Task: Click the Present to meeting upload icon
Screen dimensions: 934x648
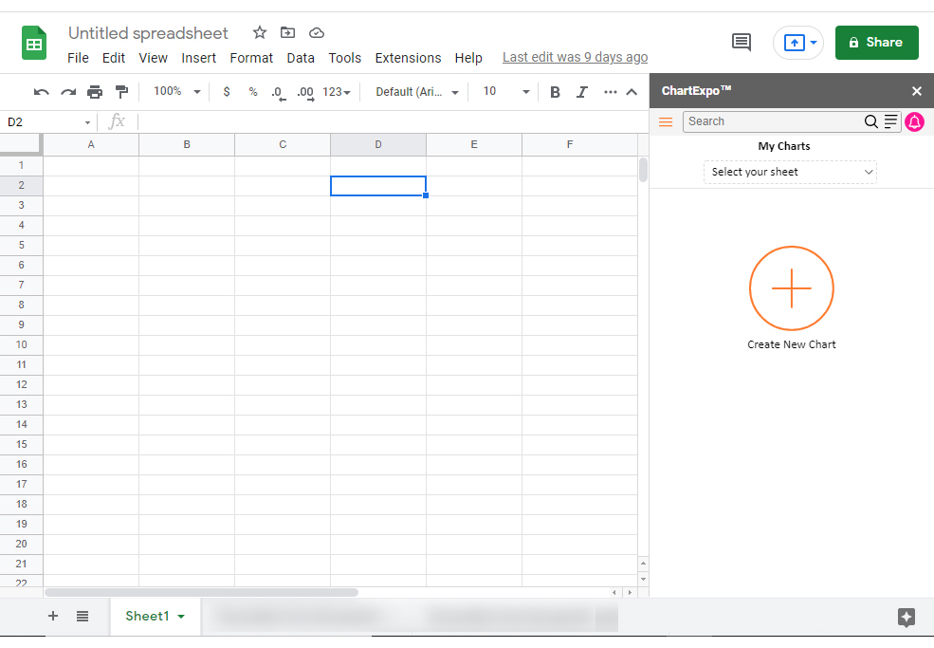Action: pos(794,43)
